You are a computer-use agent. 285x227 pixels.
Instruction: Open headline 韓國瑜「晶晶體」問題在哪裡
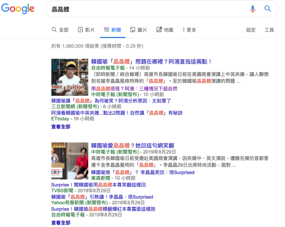click(x=151, y=62)
